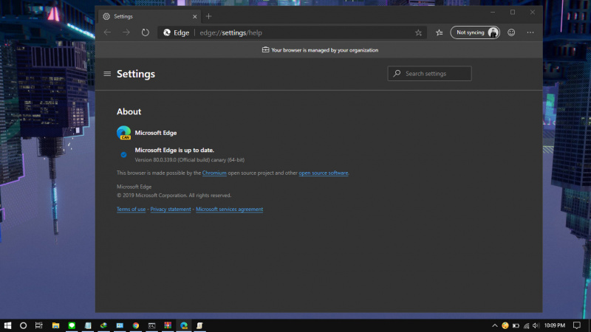Click into the Search settings field
591x332 pixels.
[429, 73]
